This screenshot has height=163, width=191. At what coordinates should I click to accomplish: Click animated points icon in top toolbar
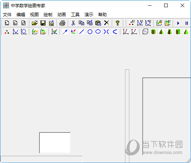coord(132,23)
